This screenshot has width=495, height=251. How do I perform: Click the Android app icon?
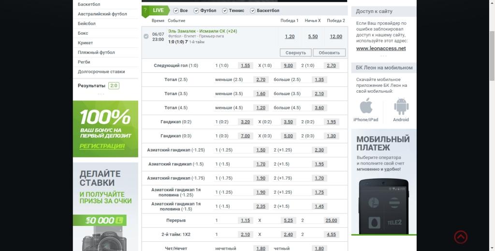tap(401, 107)
